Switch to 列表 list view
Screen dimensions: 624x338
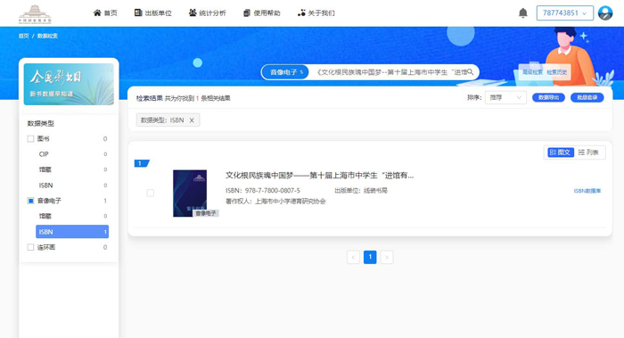coord(588,153)
